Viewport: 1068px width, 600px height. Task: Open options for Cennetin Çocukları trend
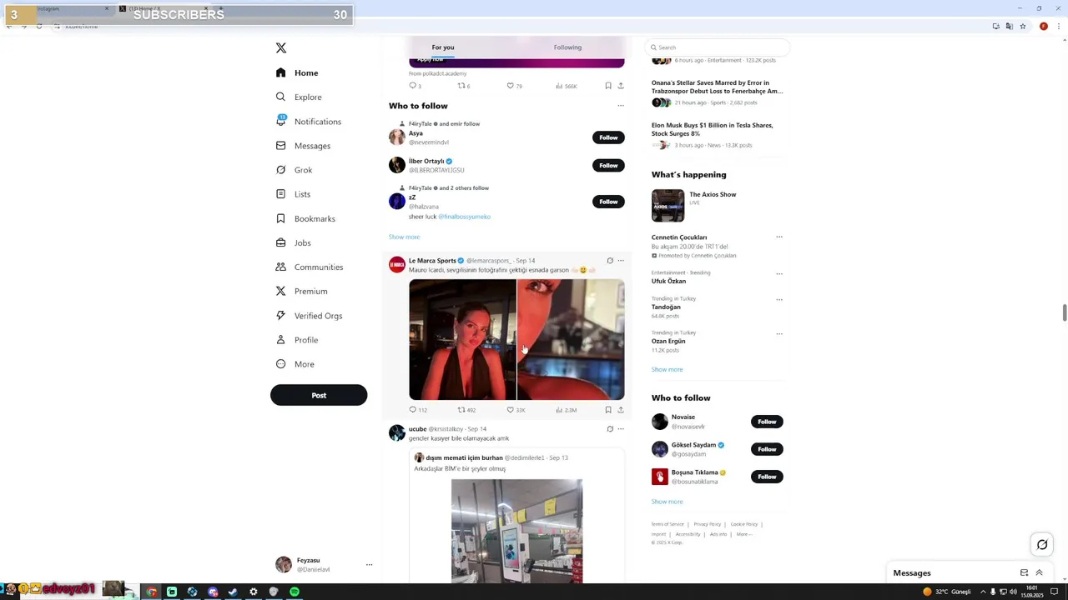tap(779, 237)
